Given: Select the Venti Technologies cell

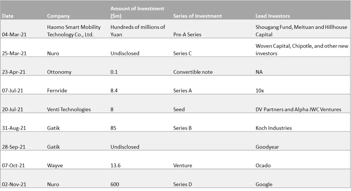Looking at the screenshot, I should click(69, 109).
